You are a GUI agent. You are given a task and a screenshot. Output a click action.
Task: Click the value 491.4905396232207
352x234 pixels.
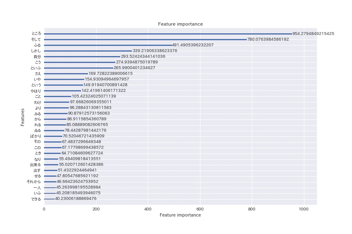(193, 45)
